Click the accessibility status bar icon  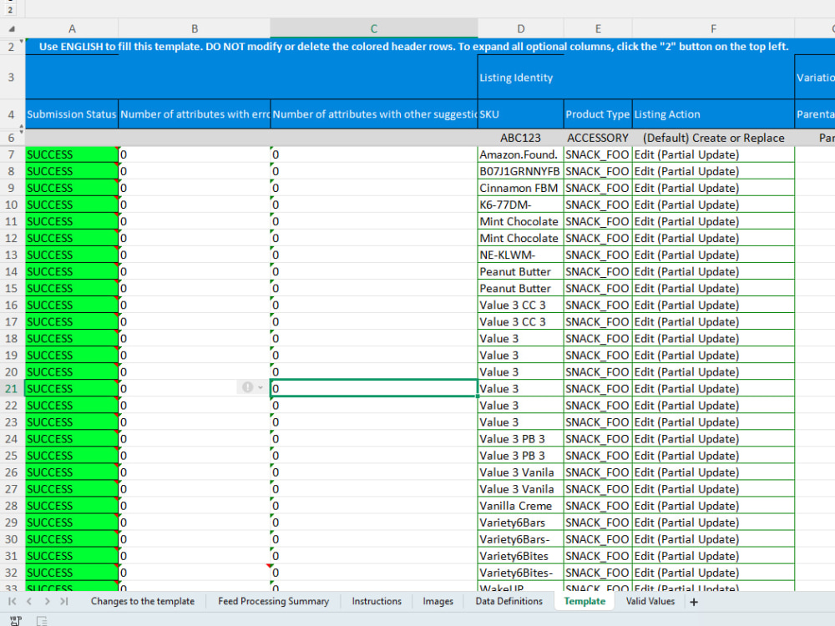pos(42,621)
